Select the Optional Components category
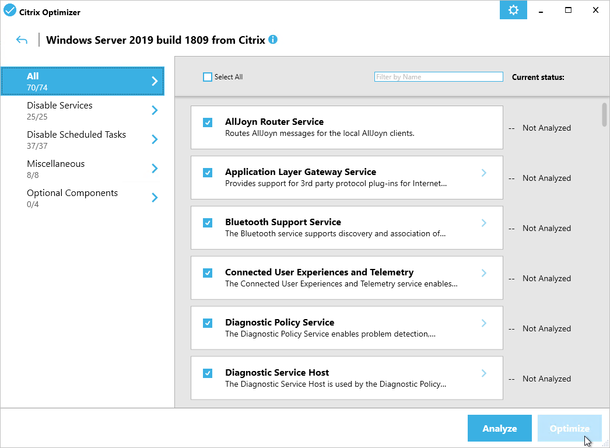This screenshot has width=610, height=448. (82, 198)
